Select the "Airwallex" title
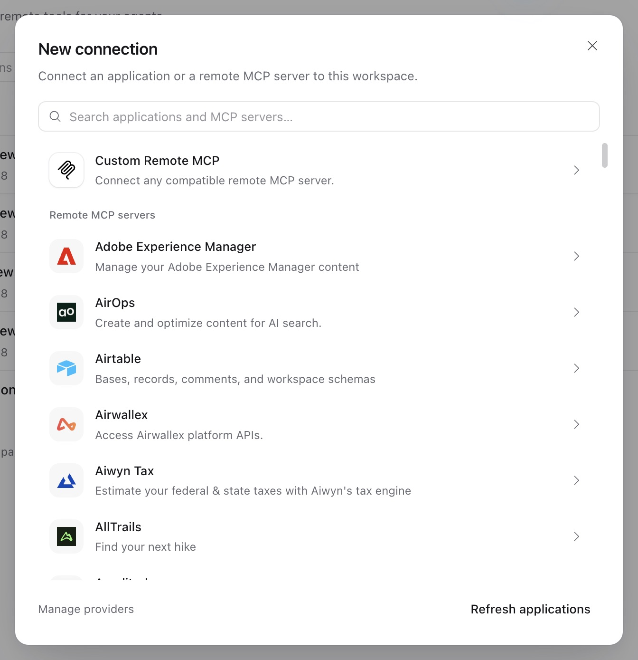The height and width of the screenshot is (660, 638). point(122,415)
